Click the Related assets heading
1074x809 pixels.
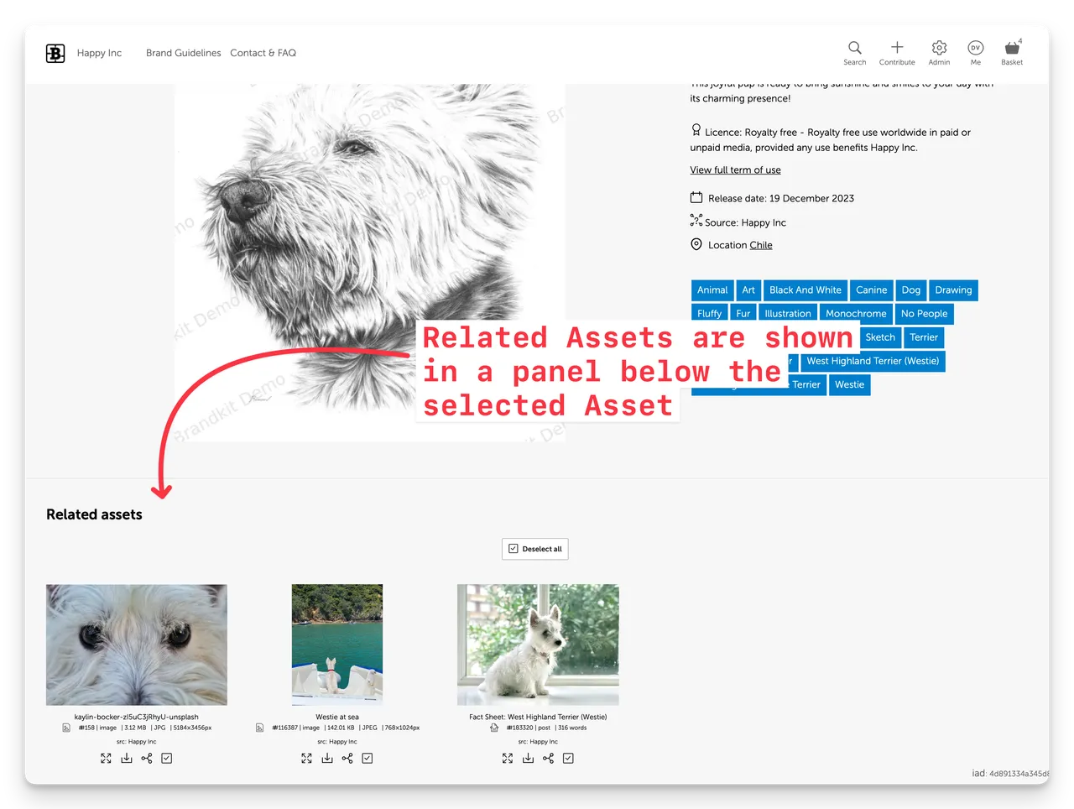pos(94,514)
